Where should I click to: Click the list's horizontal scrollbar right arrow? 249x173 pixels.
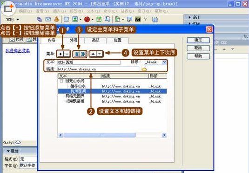click(x=164, y=135)
